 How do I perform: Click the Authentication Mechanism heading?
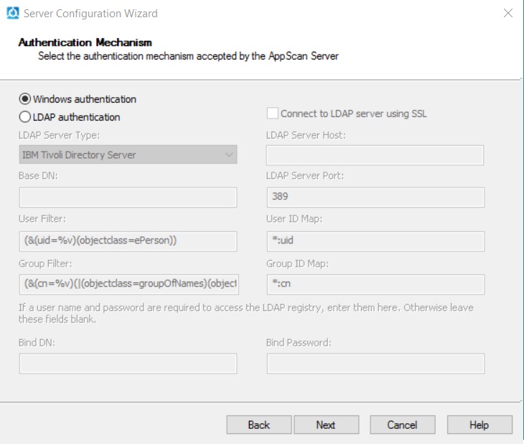click(x=85, y=42)
